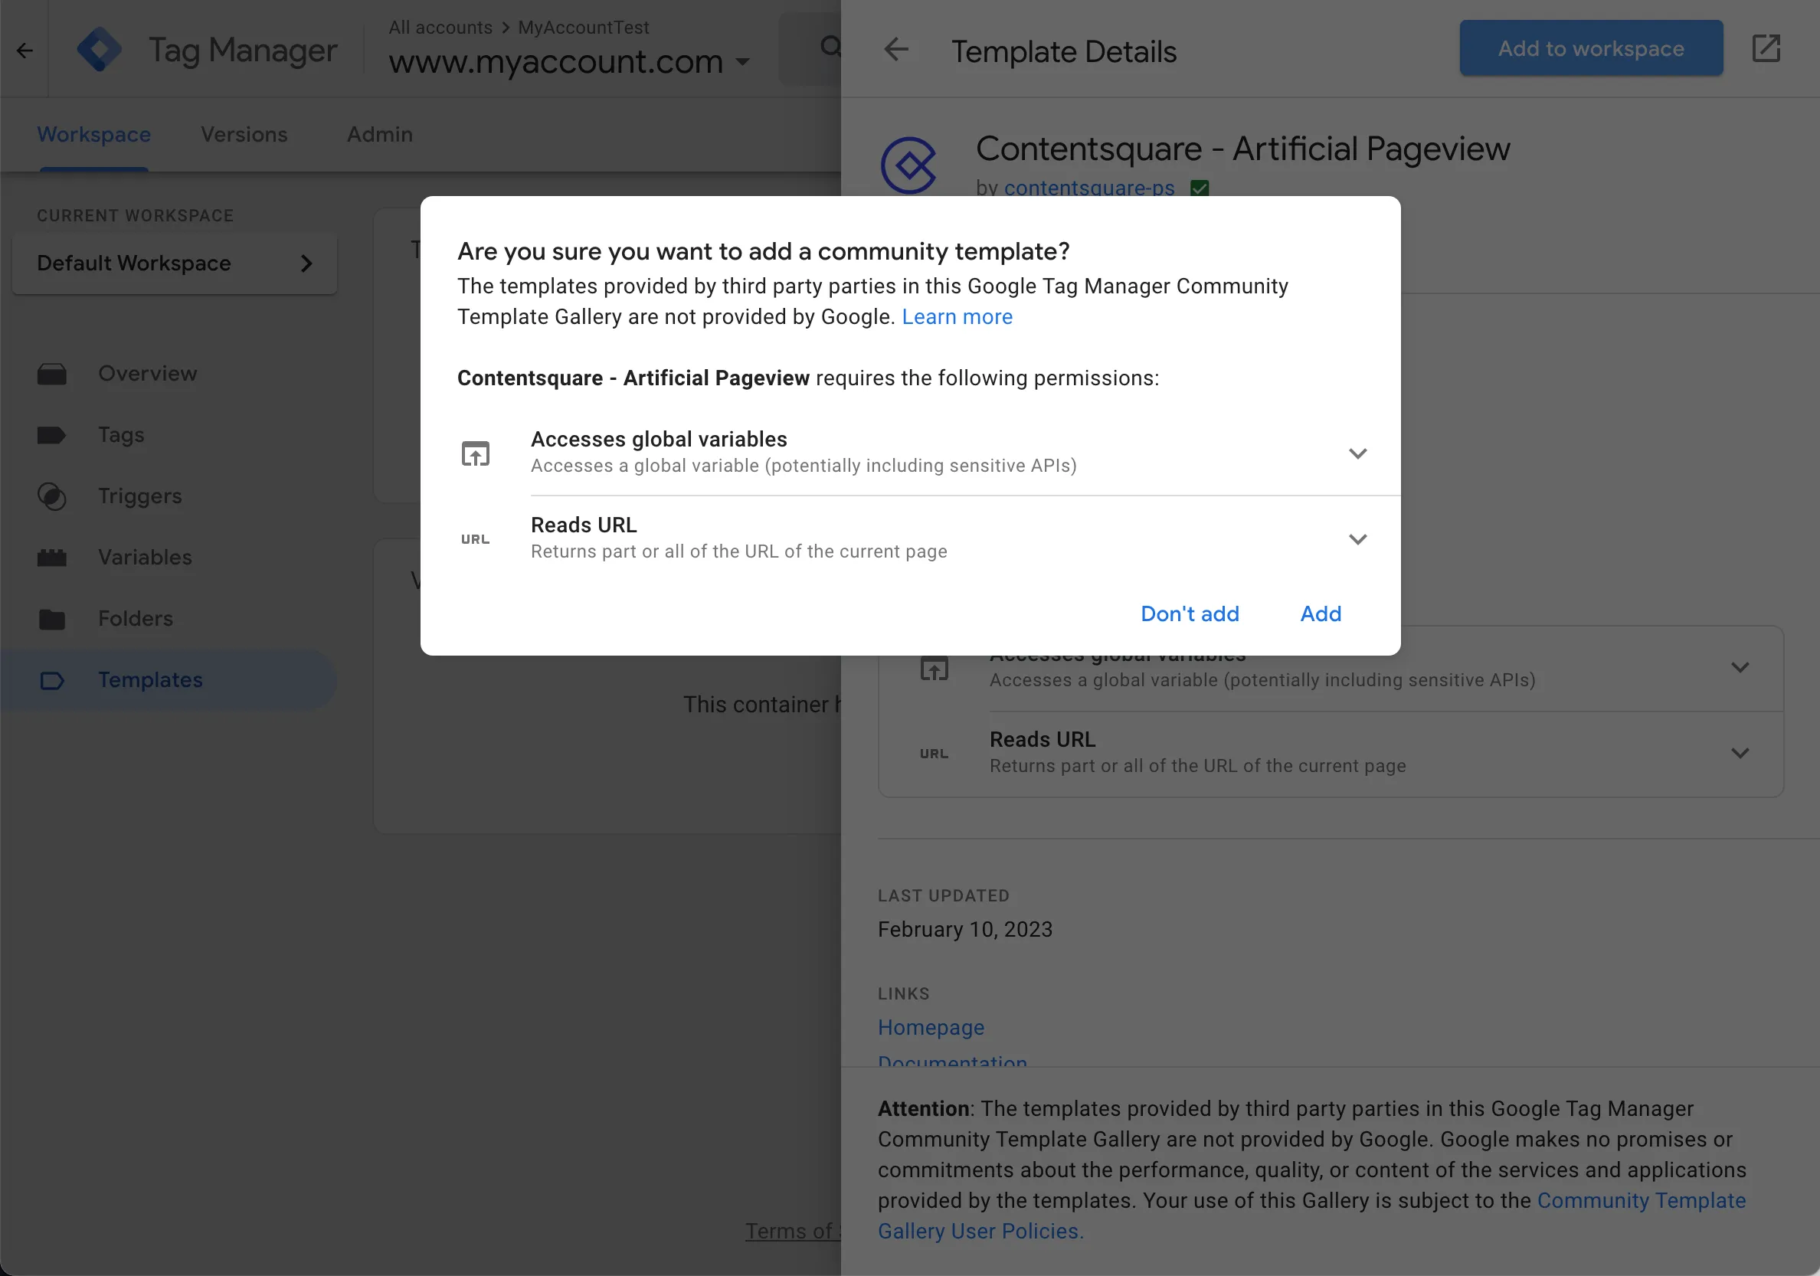Click the Overview sidebar icon
Screen dimensions: 1820x1276
(51, 374)
